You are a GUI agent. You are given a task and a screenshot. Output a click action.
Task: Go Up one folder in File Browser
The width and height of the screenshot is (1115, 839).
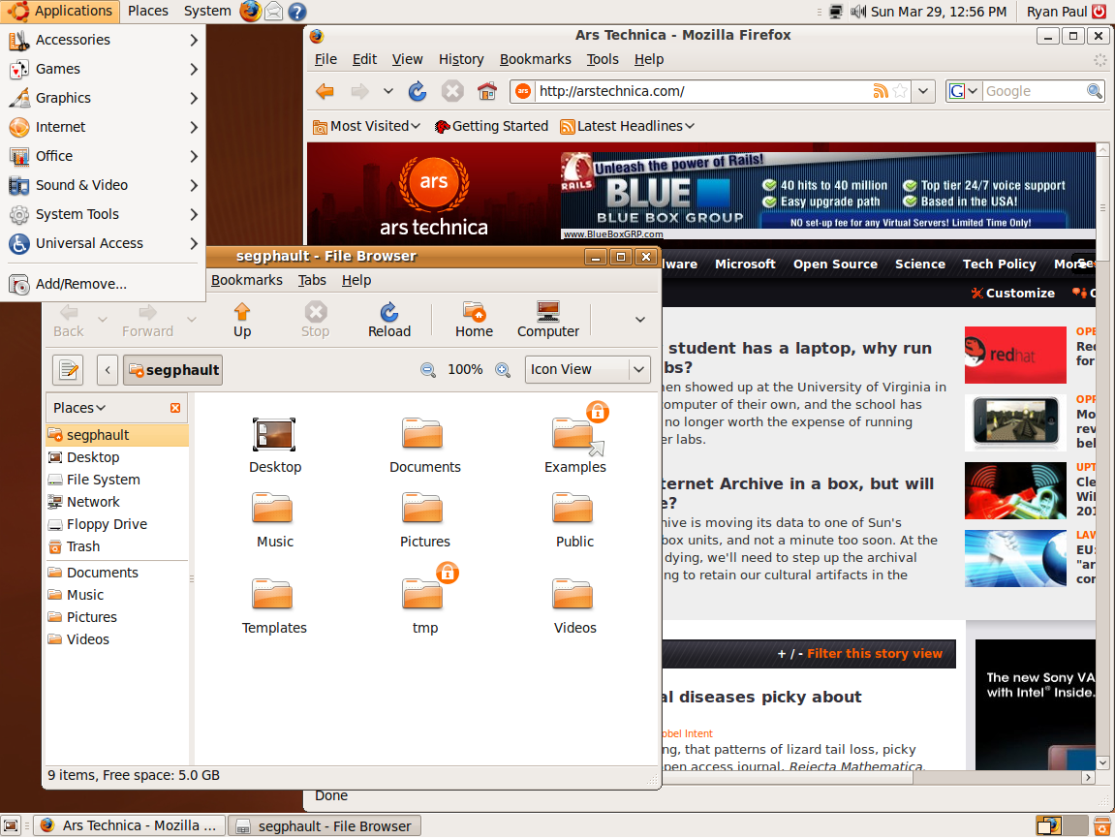(242, 321)
